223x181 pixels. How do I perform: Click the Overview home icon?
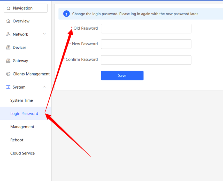(x=8, y=21)
